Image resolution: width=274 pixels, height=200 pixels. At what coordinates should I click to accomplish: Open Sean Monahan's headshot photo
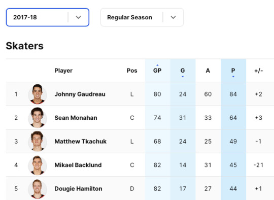(x=38, y=118)
